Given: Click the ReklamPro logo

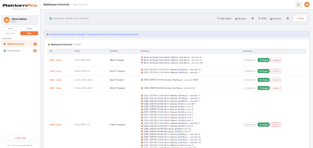Looking at the screenshot, I should pos(20,5).
